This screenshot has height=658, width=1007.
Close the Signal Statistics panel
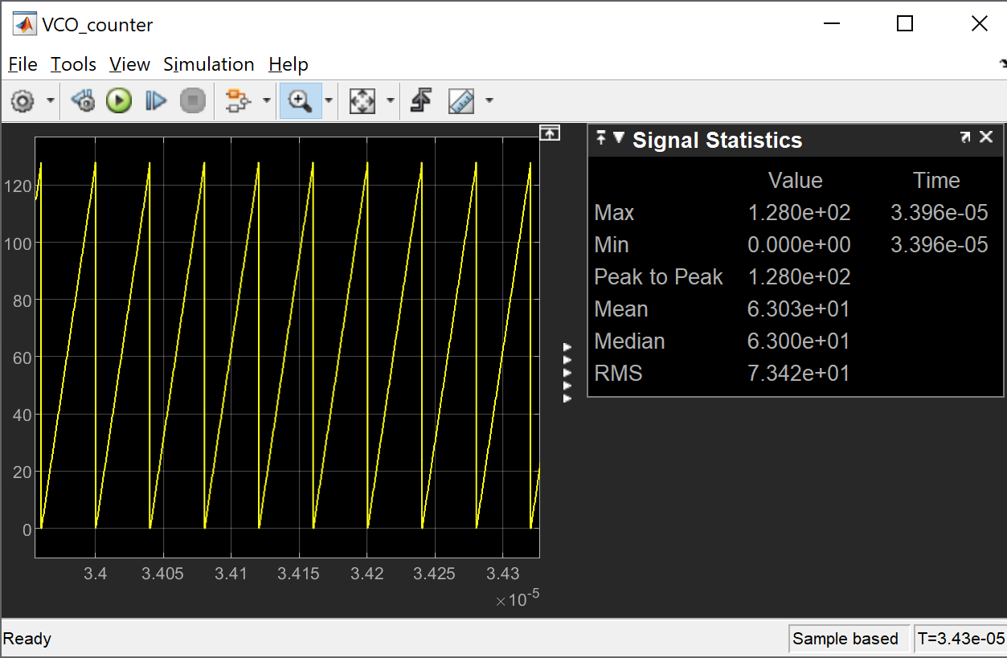(x=986, y=137)
